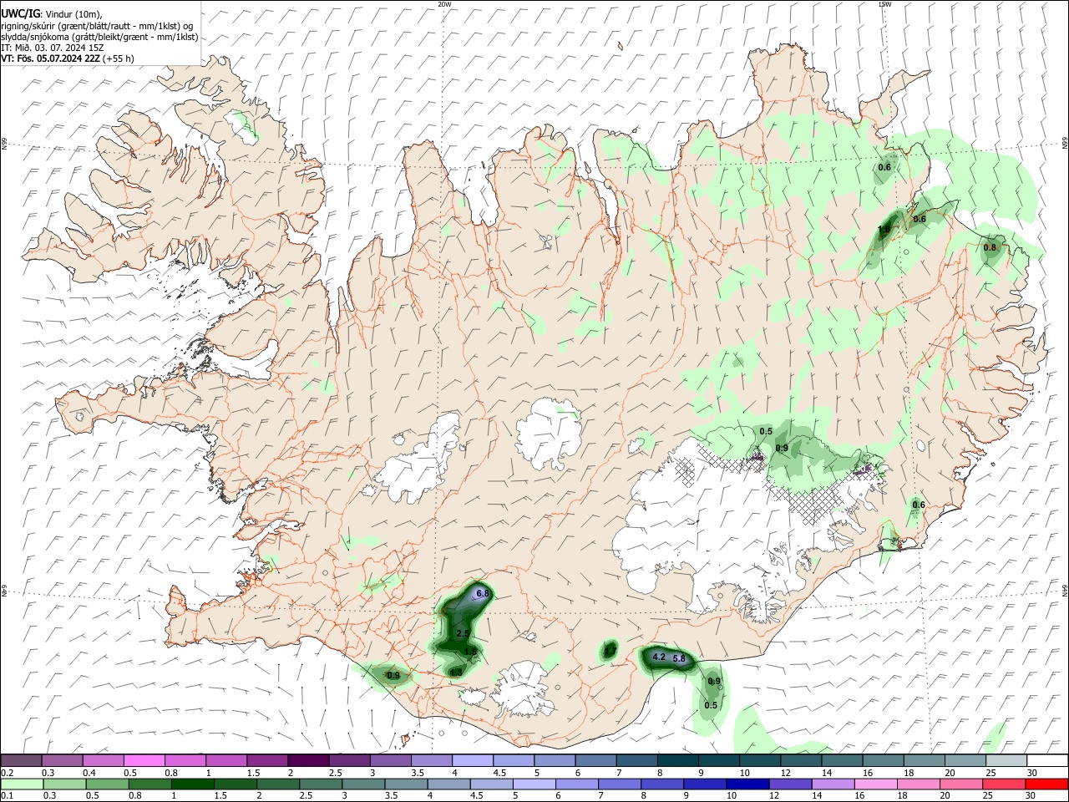Click the 20W longitude label at the top edge
The height and width of the screenshot is (802, 1069).
tap(444, 4)
